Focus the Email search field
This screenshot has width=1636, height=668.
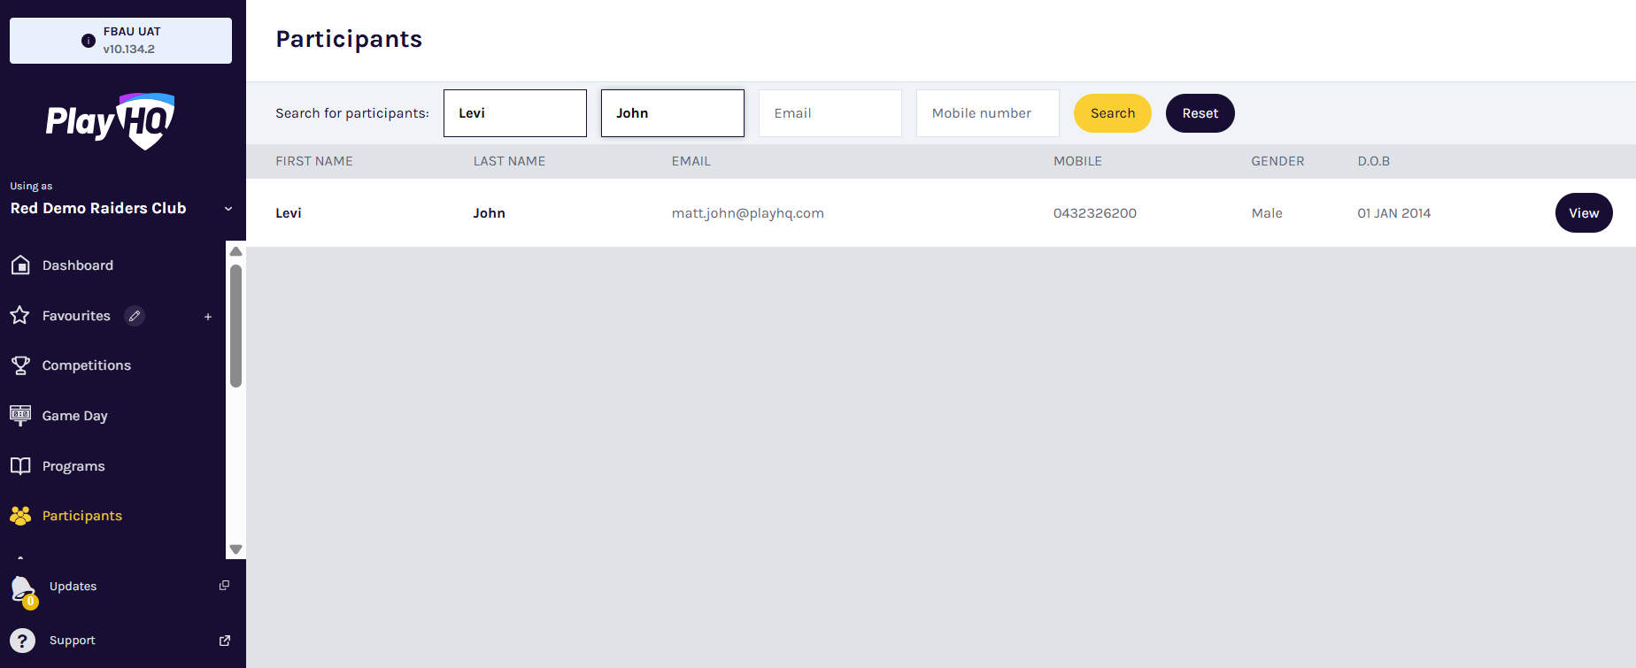830,113
